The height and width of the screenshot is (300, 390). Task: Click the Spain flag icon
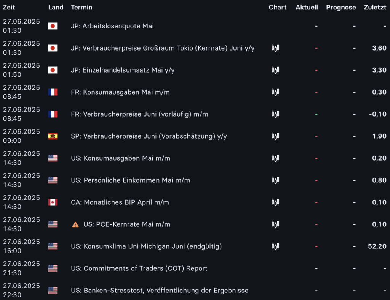[x=53, y=136]
